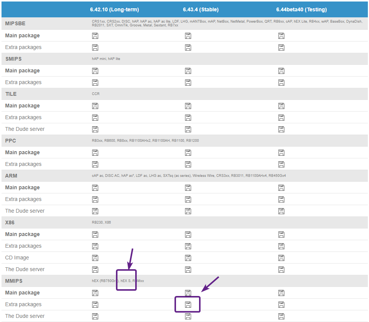Download MIPSBE Main package 6.44beta40 Testing

[281, 36]
